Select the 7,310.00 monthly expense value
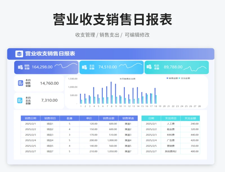Viewport: 225px width, 172px height. (x=49, y=100)
